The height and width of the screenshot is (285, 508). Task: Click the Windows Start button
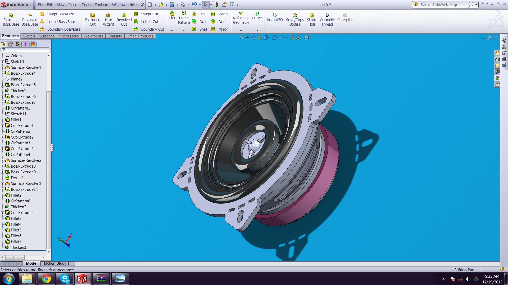[8, 279]
